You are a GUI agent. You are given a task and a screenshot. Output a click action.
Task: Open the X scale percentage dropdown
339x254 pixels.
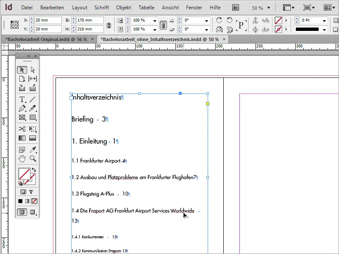click(x=155, y=21)
